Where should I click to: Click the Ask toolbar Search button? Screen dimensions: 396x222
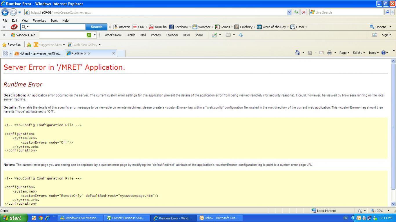[97, 27]
